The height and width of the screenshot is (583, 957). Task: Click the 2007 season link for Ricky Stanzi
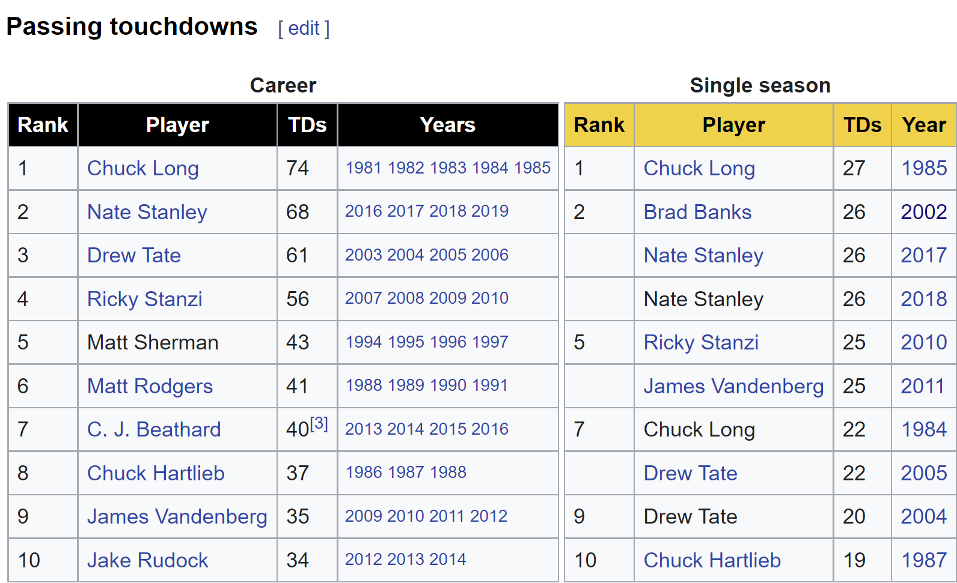364,298
